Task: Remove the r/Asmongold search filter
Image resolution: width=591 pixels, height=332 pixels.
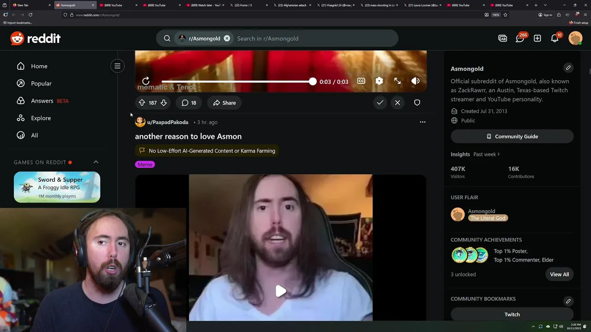Action: coord(227,38)
